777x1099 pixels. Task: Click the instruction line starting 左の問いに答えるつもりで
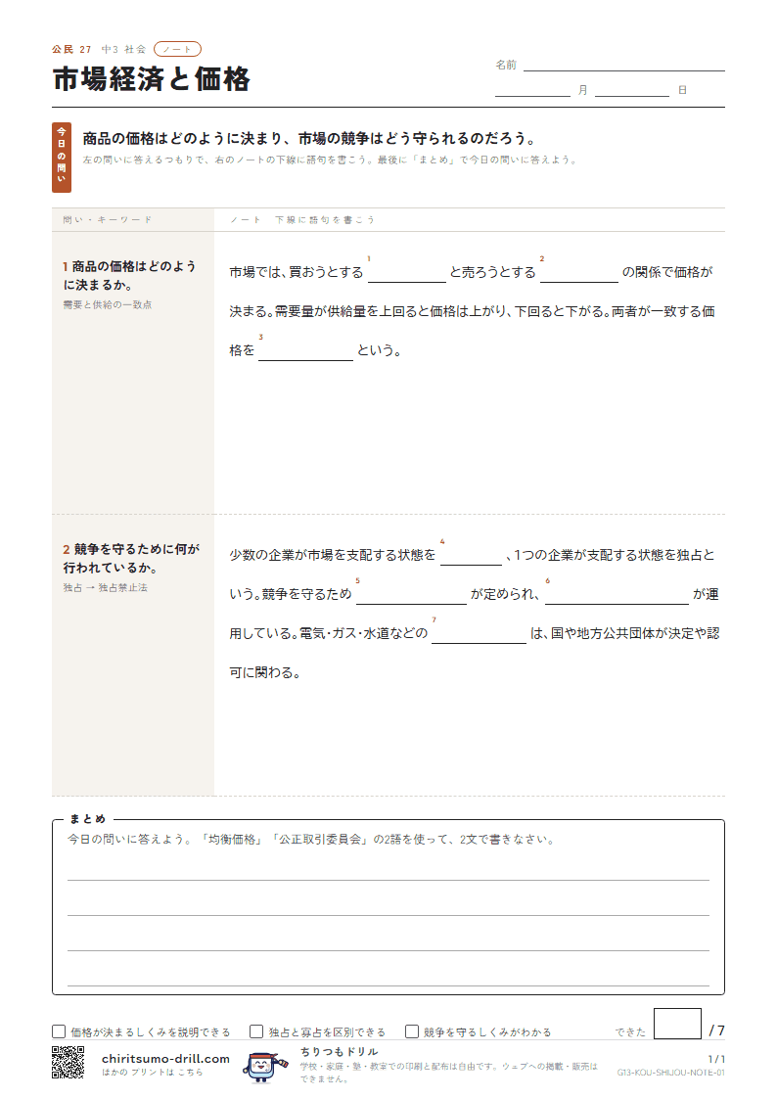pyautogui.click(x=330, y=160)
